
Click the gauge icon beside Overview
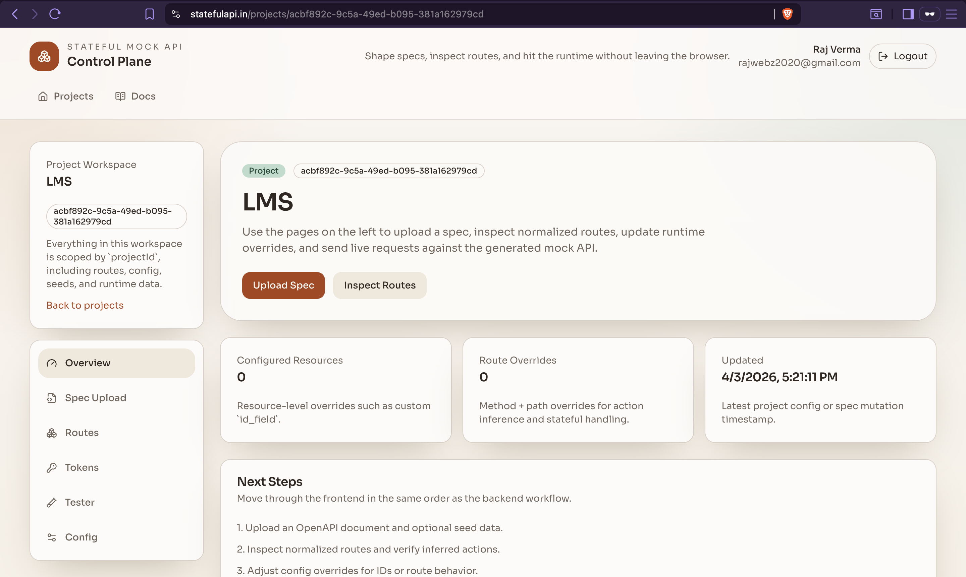(52, 363)
